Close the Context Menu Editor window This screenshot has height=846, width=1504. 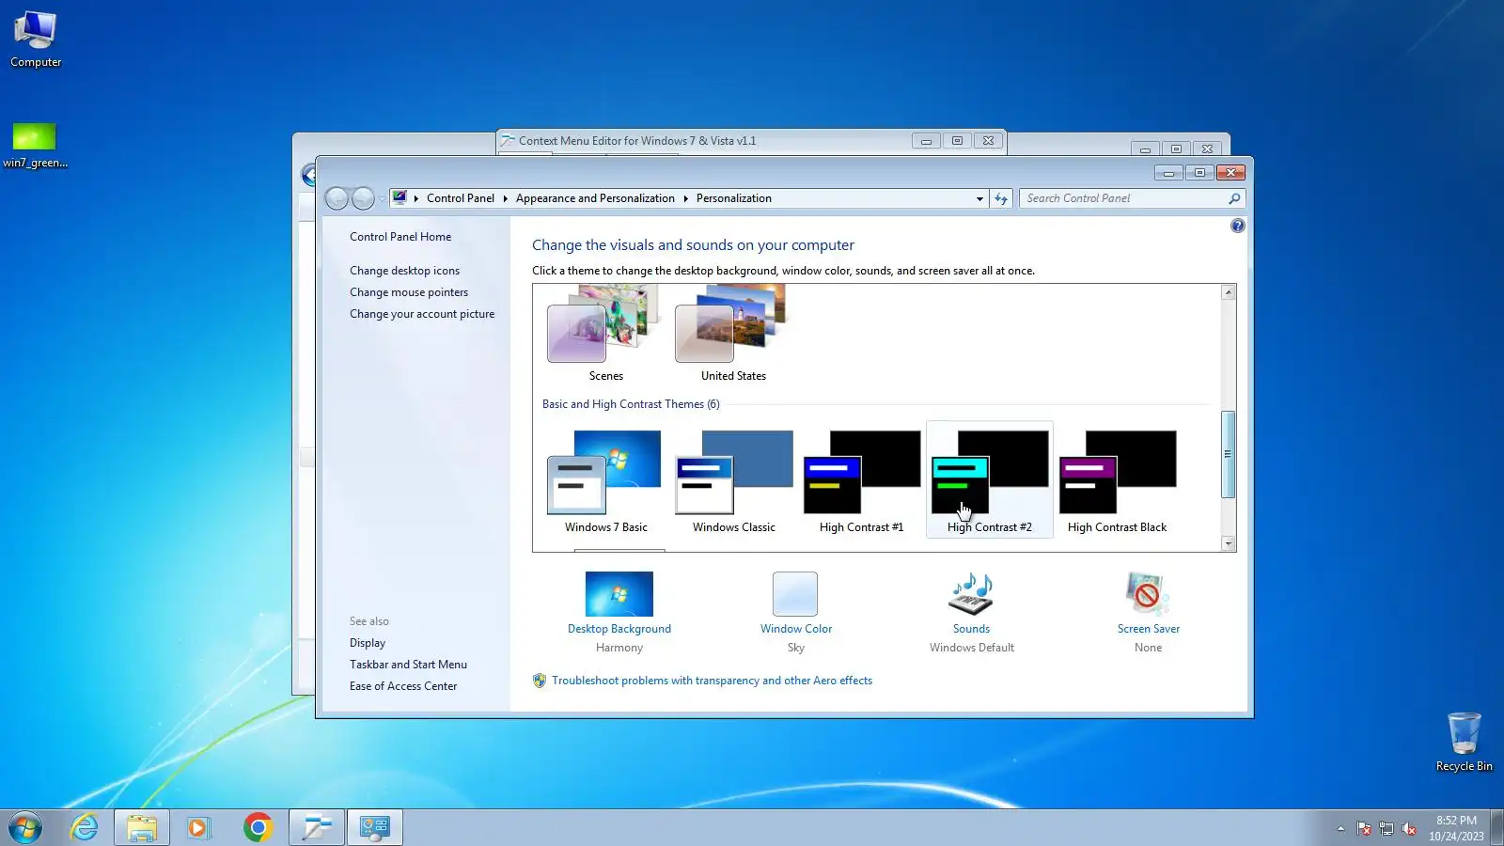pos(988,141)
